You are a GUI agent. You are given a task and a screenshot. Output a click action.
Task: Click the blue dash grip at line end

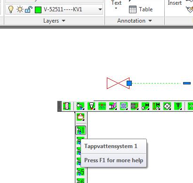(x=187, y=83)
